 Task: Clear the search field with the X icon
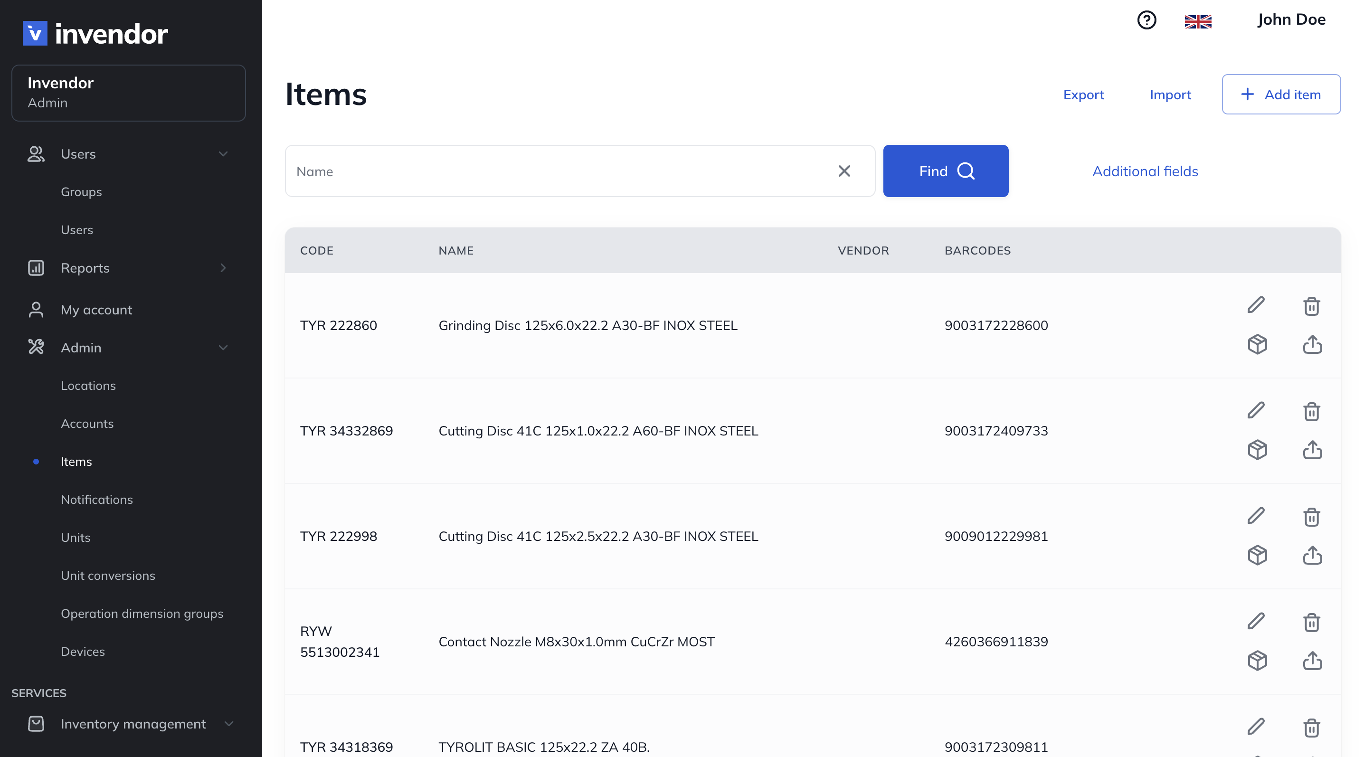[x=844, y=171]
